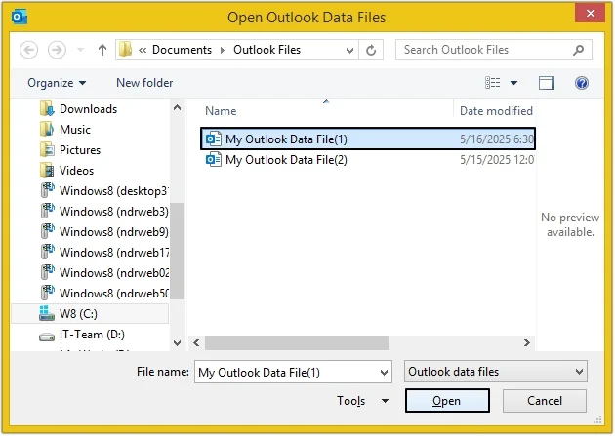Open the Outlook data files type dropdown
Viewport: 615px width, 436px height.
[x=496, y=372]
